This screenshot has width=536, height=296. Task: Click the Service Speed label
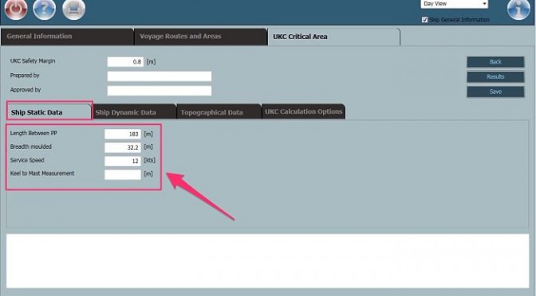[x=27, y=160]
